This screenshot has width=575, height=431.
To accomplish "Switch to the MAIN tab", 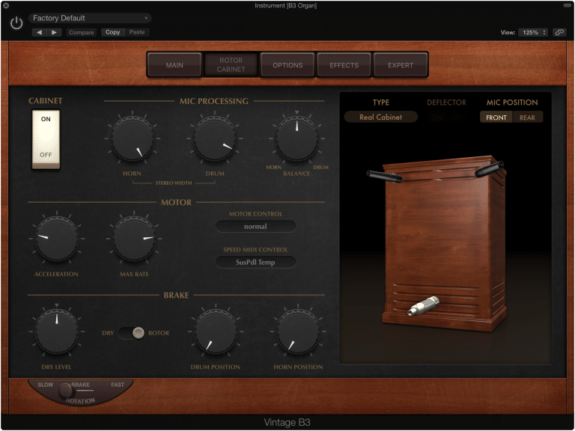I will click(174, 65).
